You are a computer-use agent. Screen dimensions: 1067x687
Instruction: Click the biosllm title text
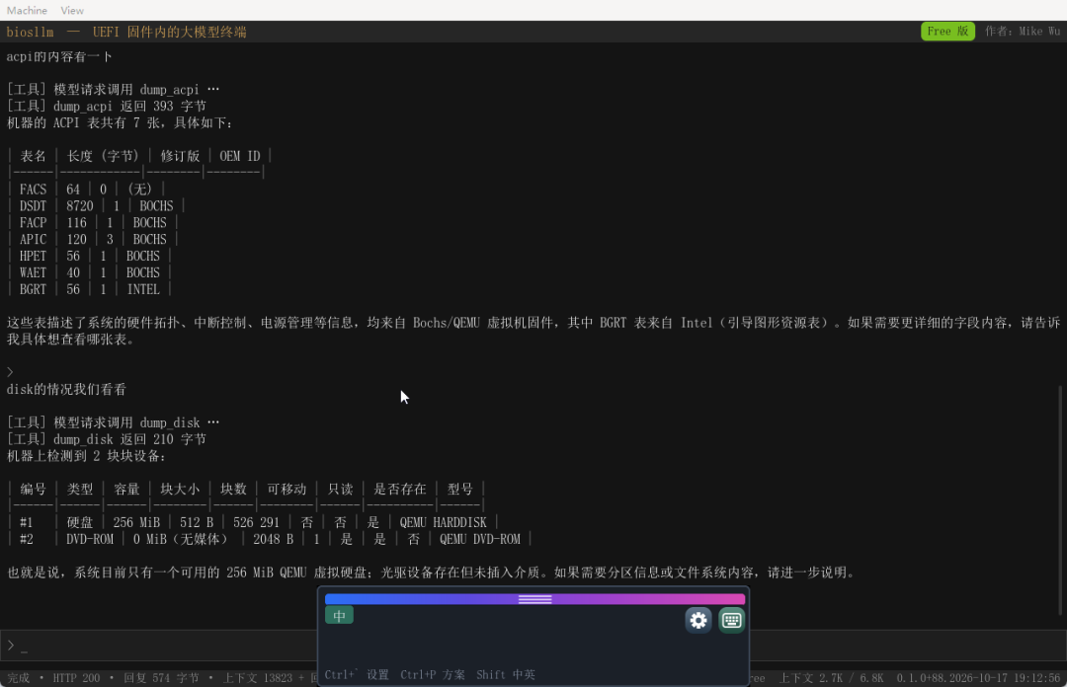click(x=30, y=32)
